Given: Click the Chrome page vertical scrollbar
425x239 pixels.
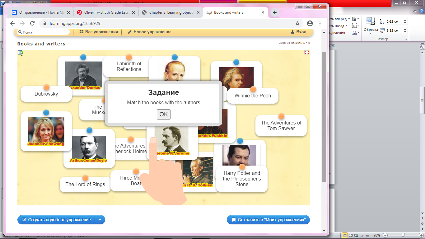Looking at the screenshot, I should coord(324,117).
